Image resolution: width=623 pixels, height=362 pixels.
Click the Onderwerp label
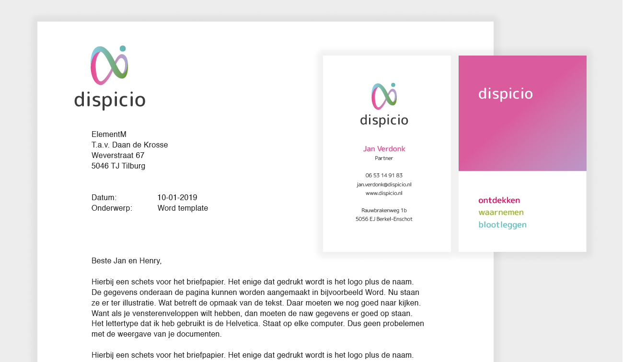112,208
